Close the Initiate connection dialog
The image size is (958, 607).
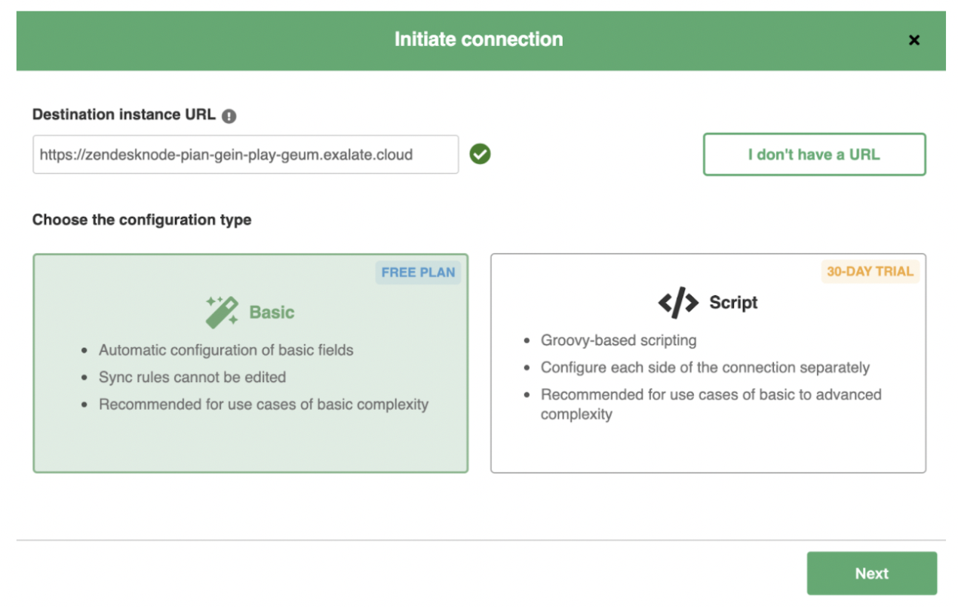point(913,40)
